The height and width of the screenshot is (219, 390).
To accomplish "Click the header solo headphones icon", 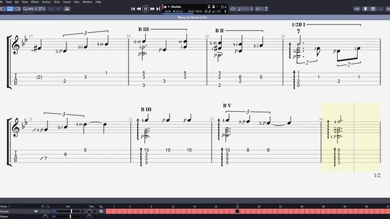I will click(x=48, y=206).
